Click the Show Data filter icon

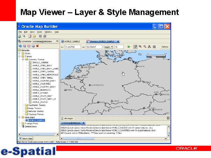(20, 138)
